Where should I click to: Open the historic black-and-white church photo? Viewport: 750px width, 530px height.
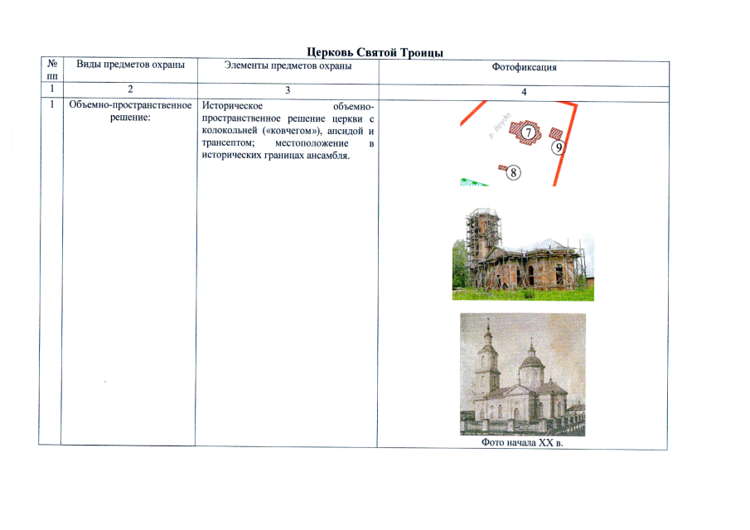tap(522, 374)
